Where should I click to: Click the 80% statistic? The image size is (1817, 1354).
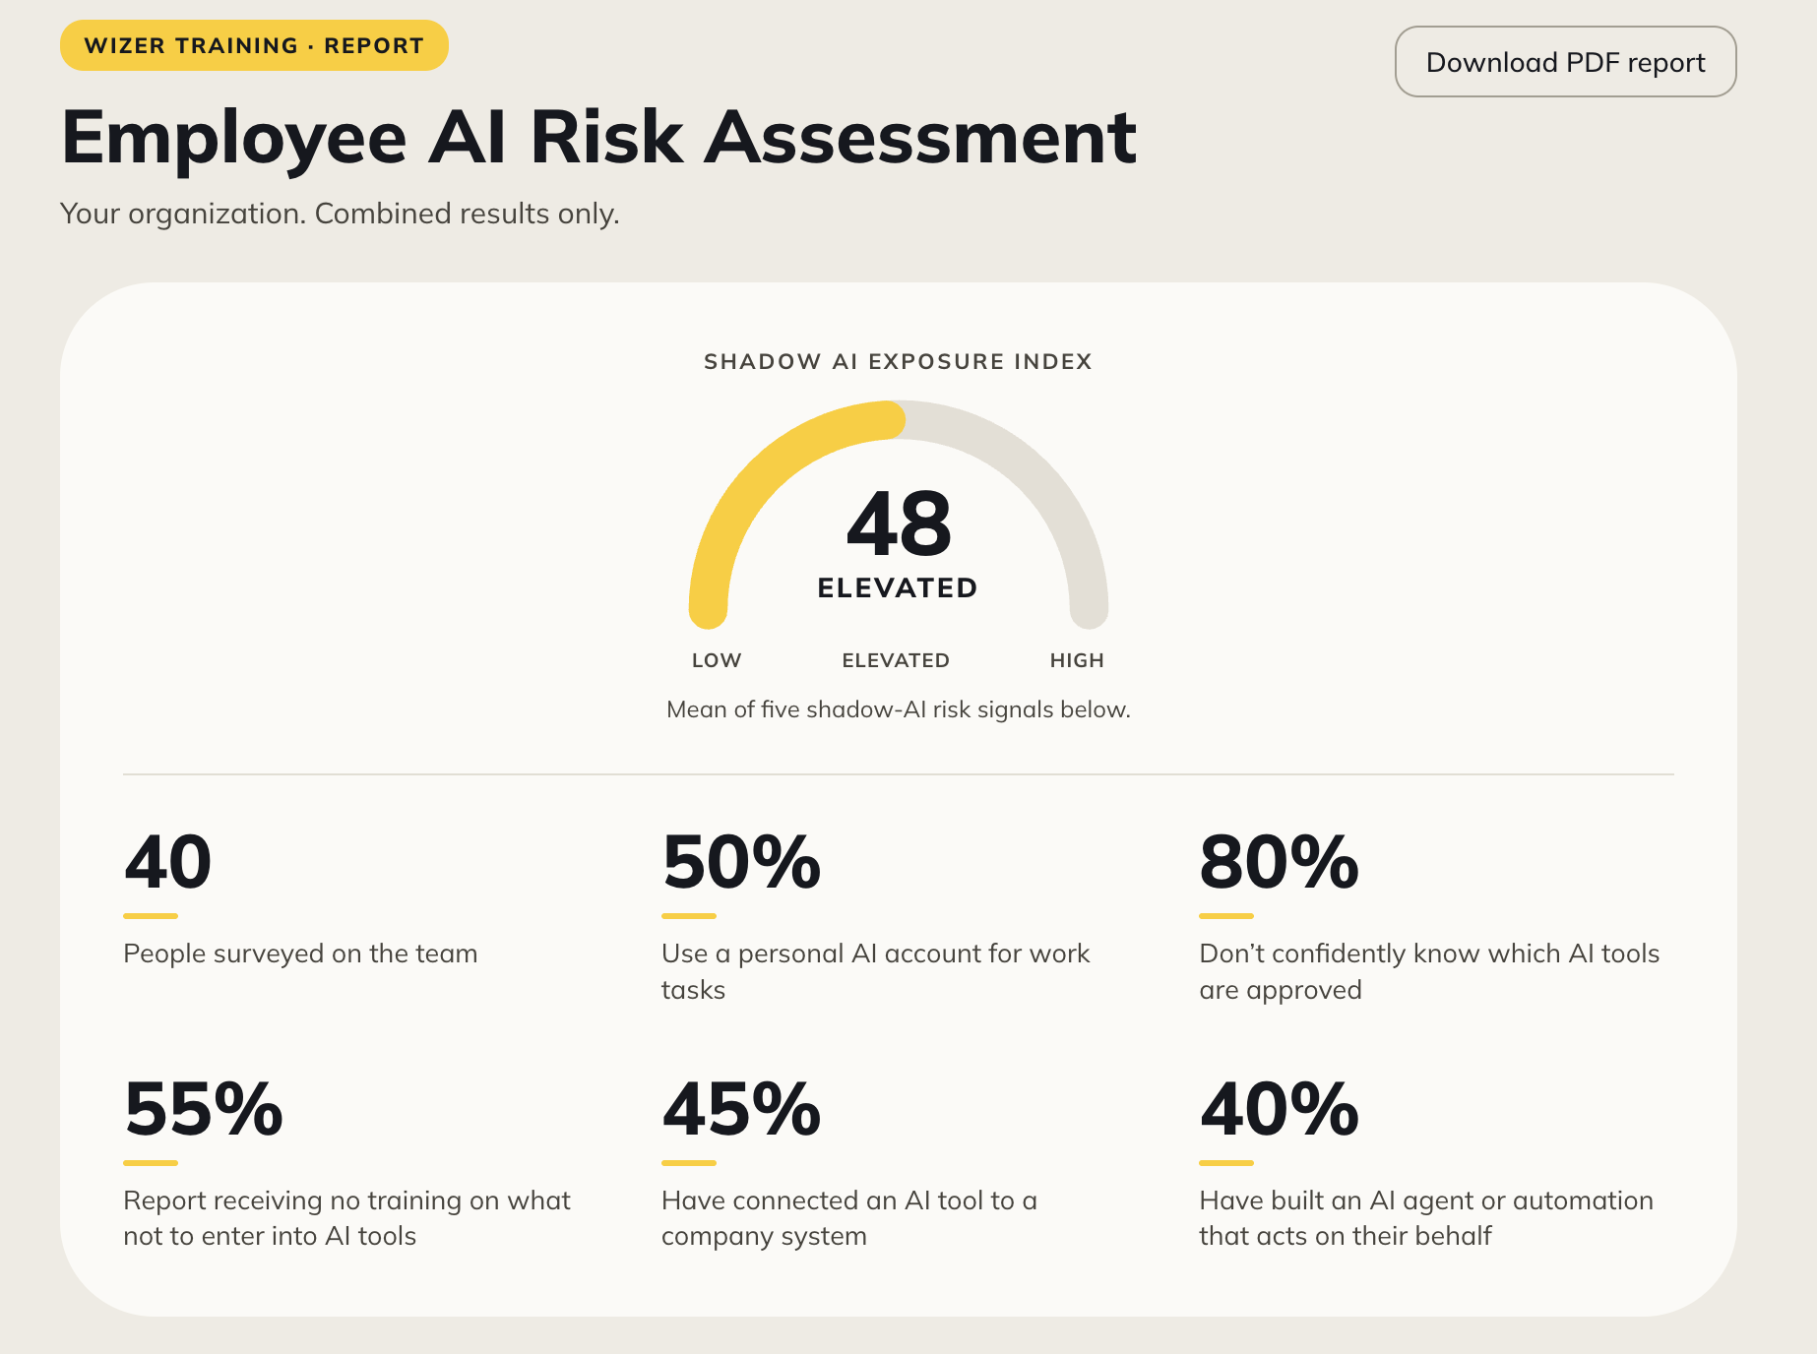[x=1279, y=862]
